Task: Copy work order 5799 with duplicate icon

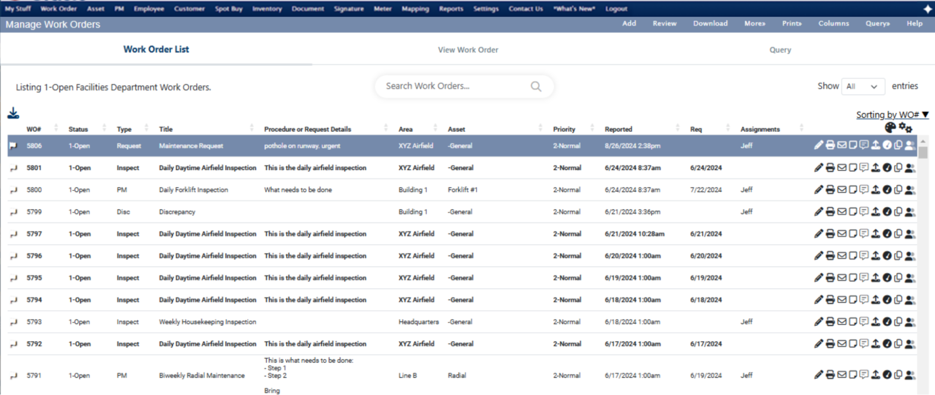Action: [898, 212]
